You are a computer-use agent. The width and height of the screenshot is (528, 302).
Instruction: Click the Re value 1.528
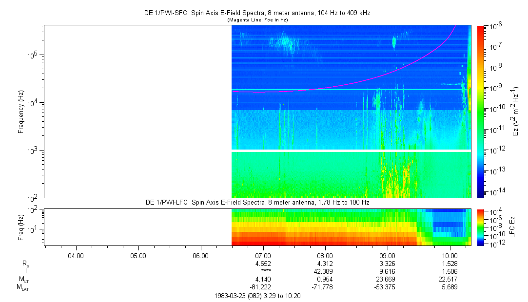pos(450,263)
